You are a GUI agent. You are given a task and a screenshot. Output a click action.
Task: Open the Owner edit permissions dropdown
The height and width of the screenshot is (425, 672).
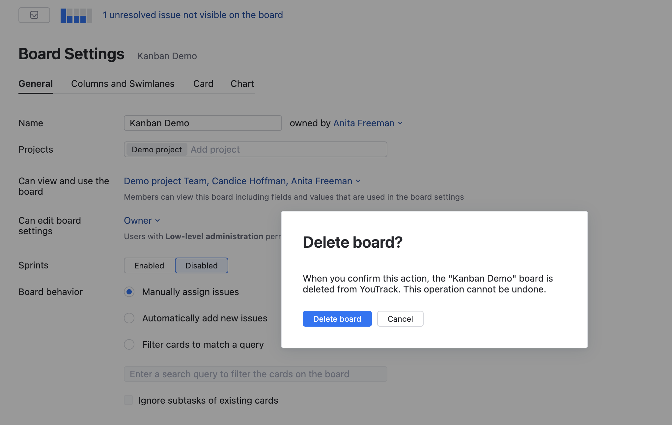[x=142, y=221]
